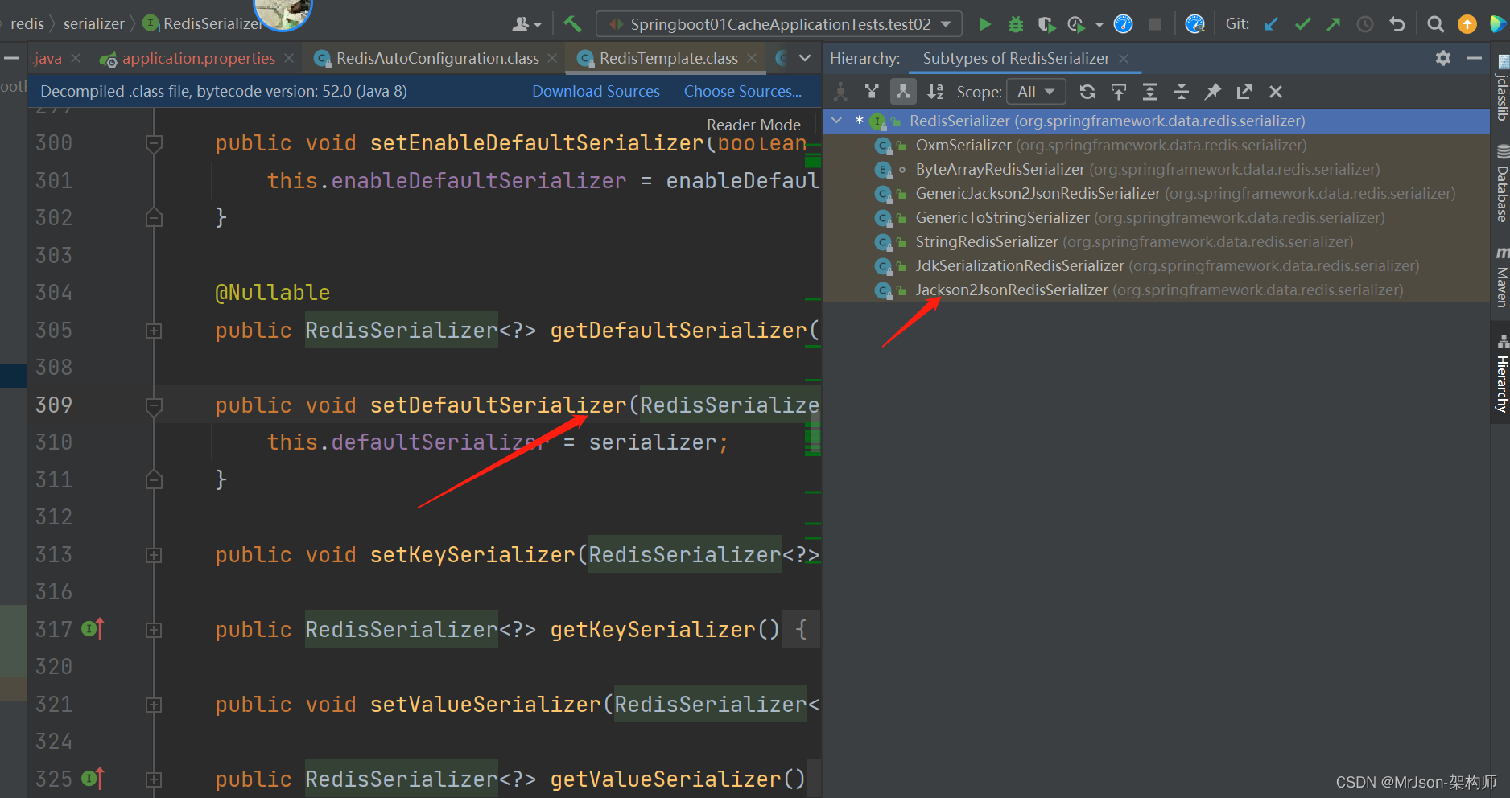1510x798 pixels.
Task: Sort hierarchy alphabetically
Action: [934, 92]
